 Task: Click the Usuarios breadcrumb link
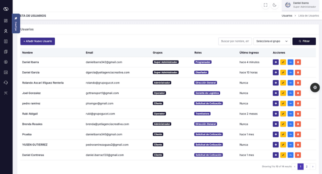(x=287, y=16)
